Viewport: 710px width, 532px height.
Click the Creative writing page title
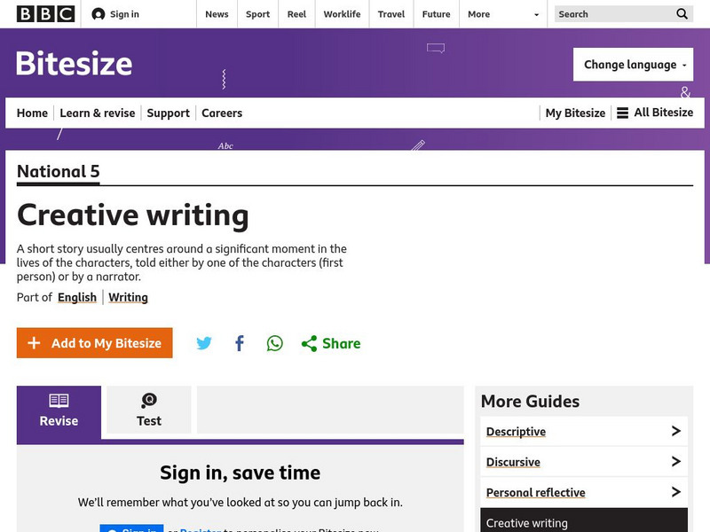click(132, 215)
